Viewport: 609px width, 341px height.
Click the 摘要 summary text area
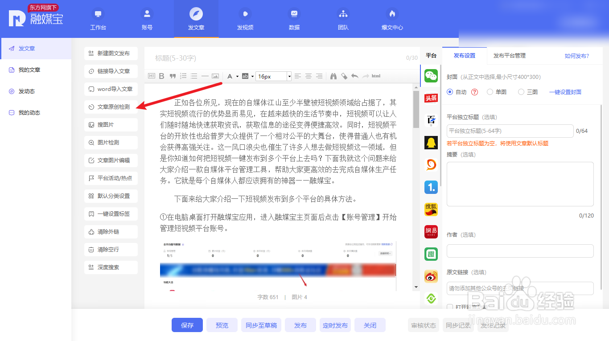point(520,184)
